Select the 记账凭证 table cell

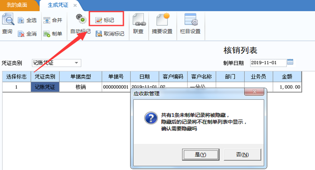pyautogui.click(x=45, y=87)
